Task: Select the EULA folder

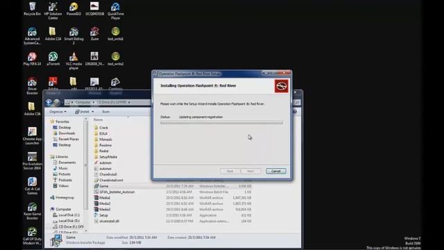Action: pos(101,133)
